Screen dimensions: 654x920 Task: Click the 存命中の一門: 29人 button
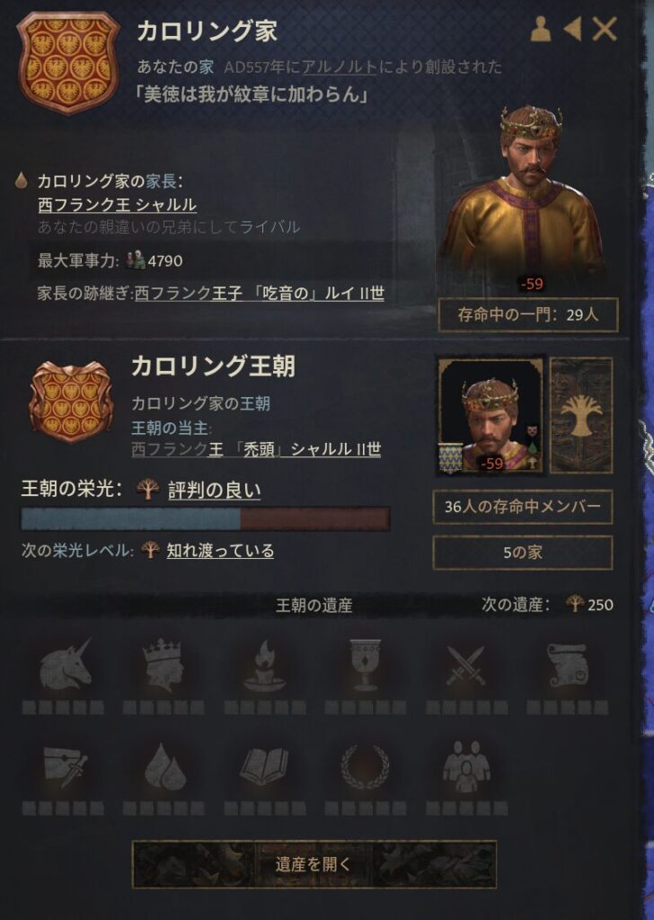(528, 315)
